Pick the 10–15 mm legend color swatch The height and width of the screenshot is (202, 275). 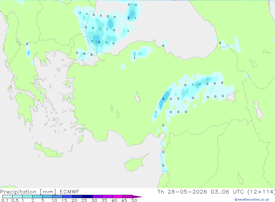pos(57,196)
